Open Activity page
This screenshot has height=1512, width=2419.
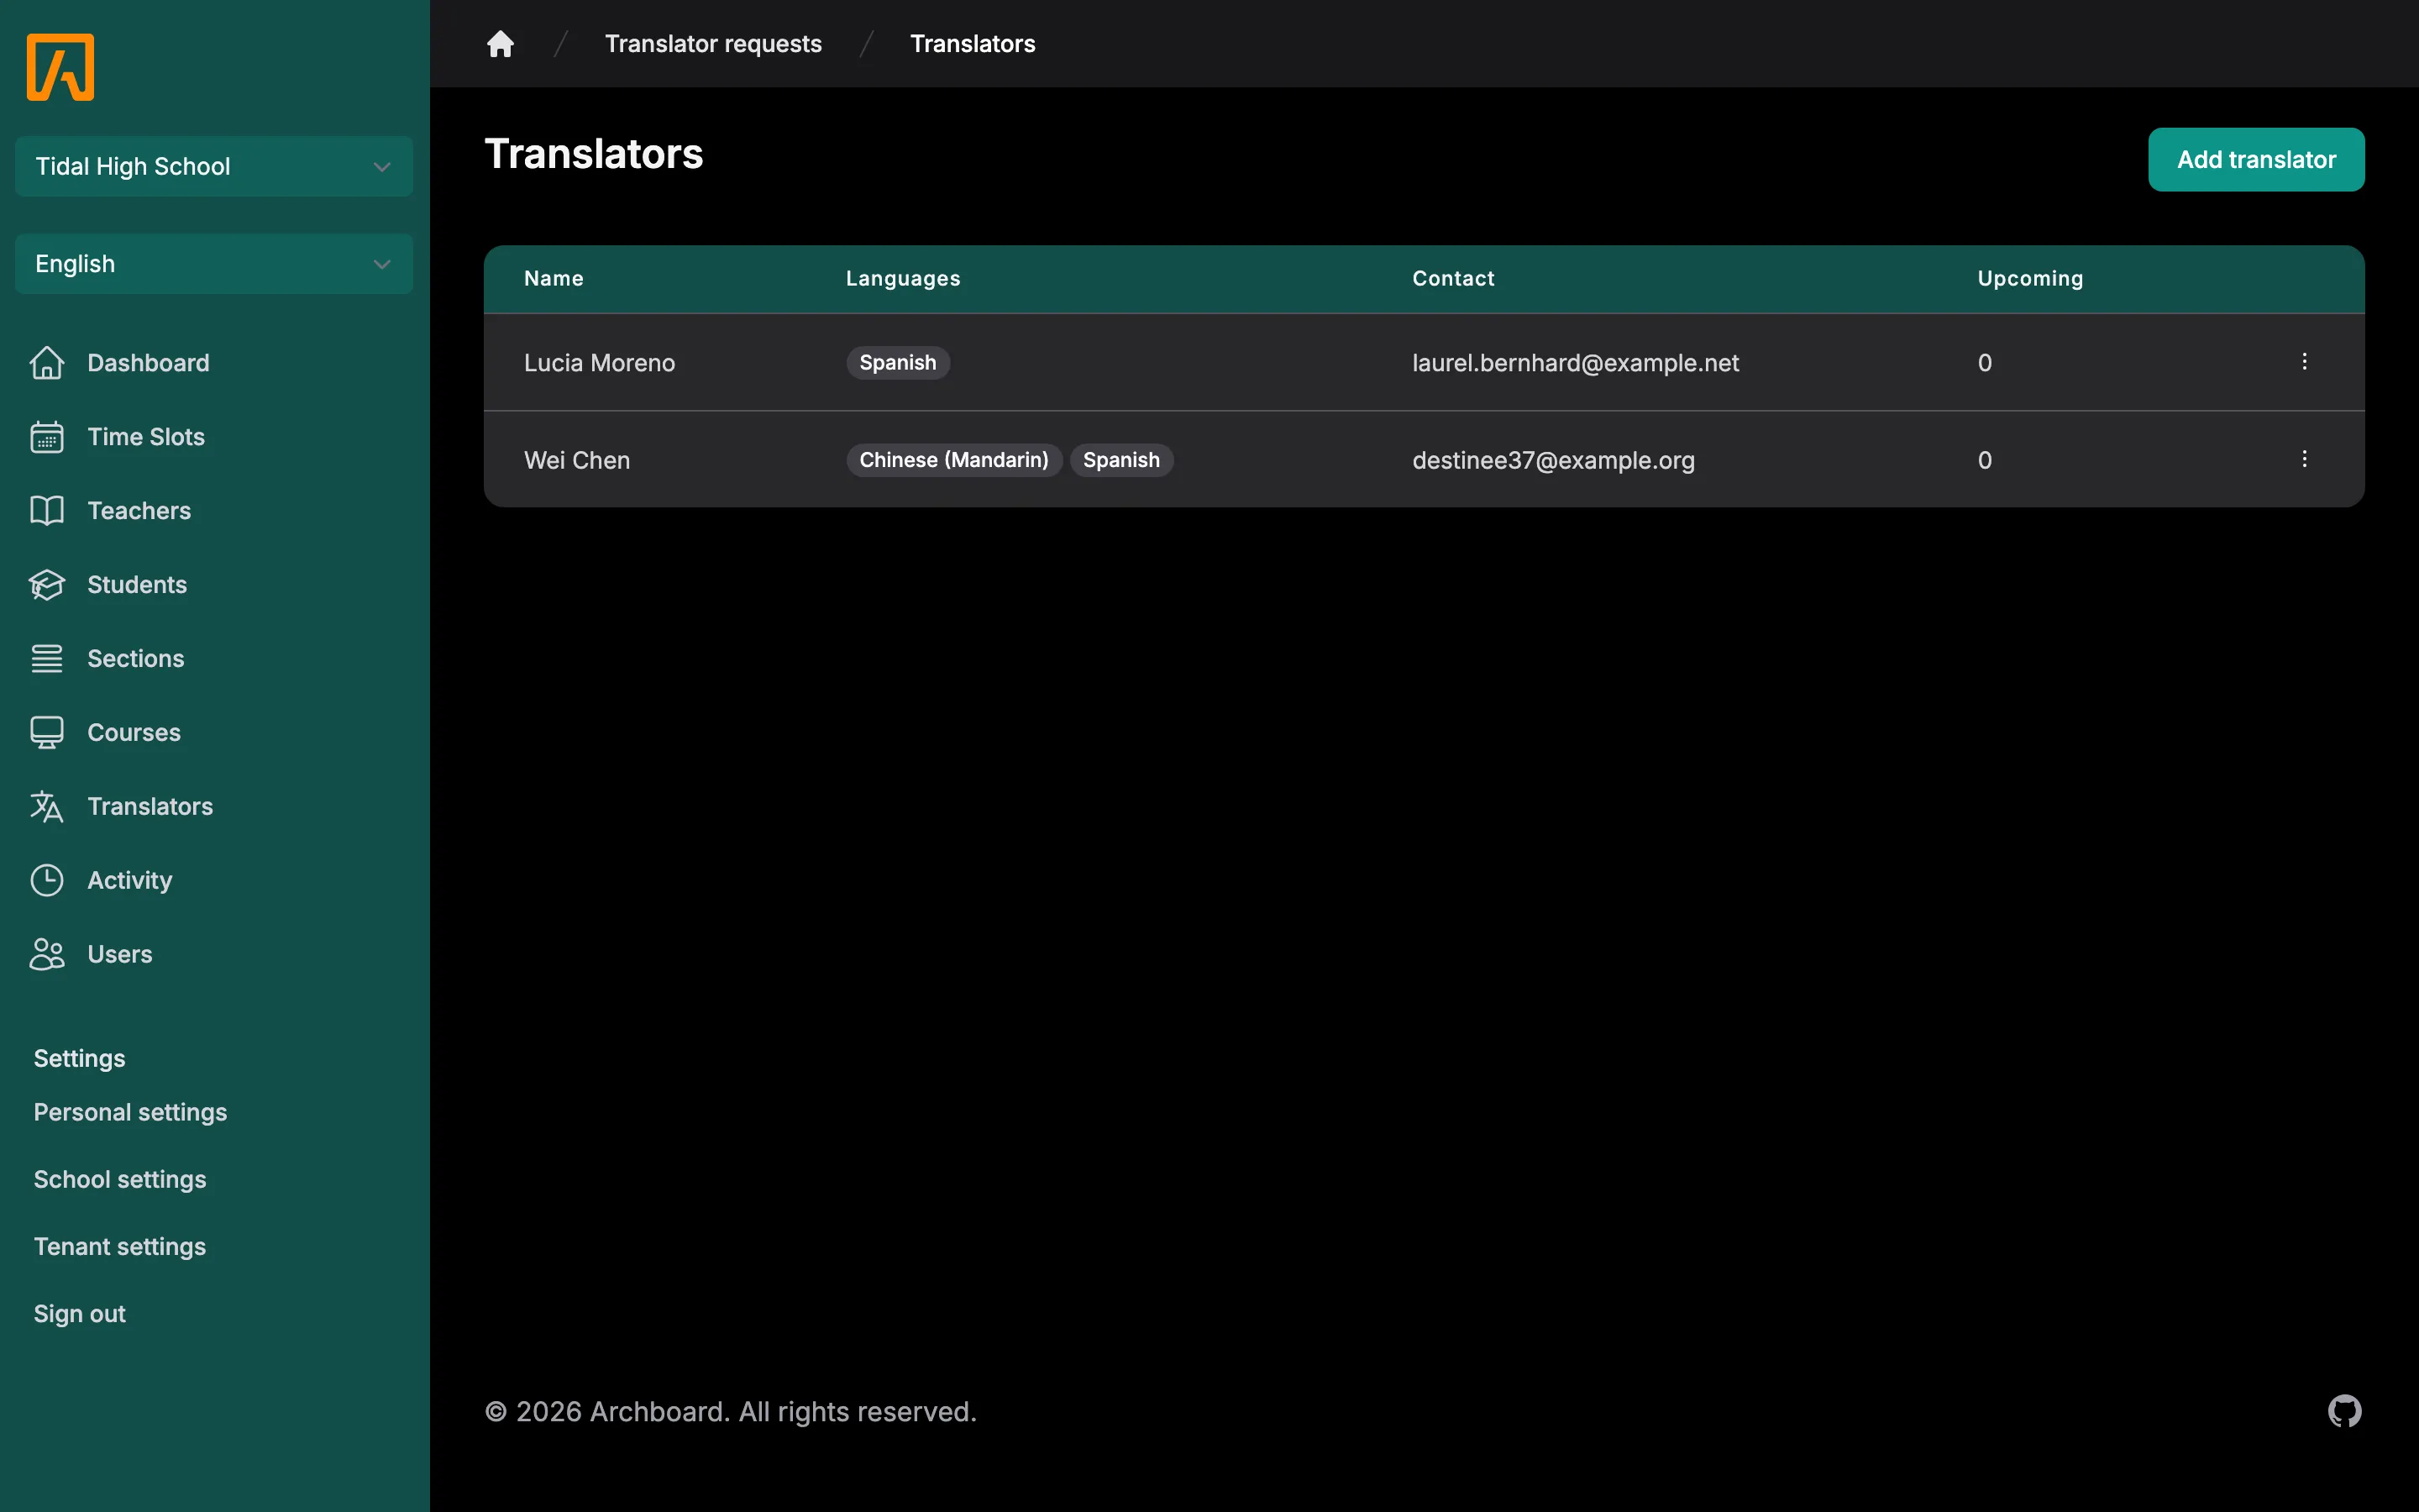point(130,881)
